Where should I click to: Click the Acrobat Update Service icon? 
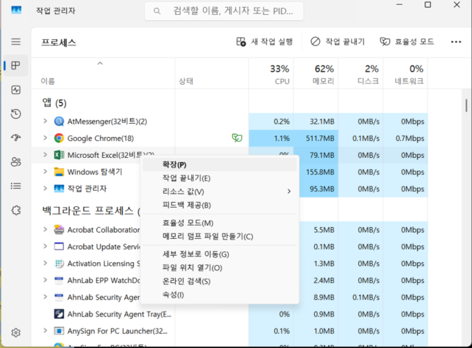(59, 247)
